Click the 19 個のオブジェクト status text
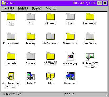The width and height of the screenshot is (109, 97). 12,94
